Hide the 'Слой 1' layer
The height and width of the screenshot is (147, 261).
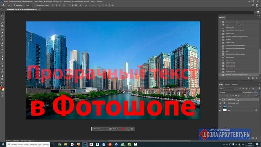point(220,107)
